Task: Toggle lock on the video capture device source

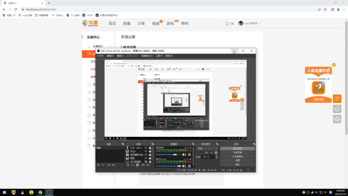Action: [150, 155]
